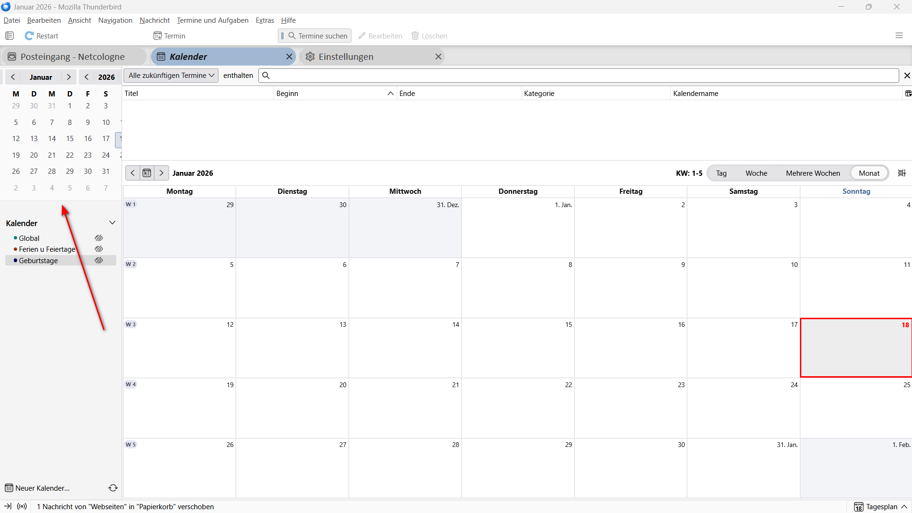Viewport: 912px width, 513px height.
Task: Create a new Termin event
Action: coord(170,36)
